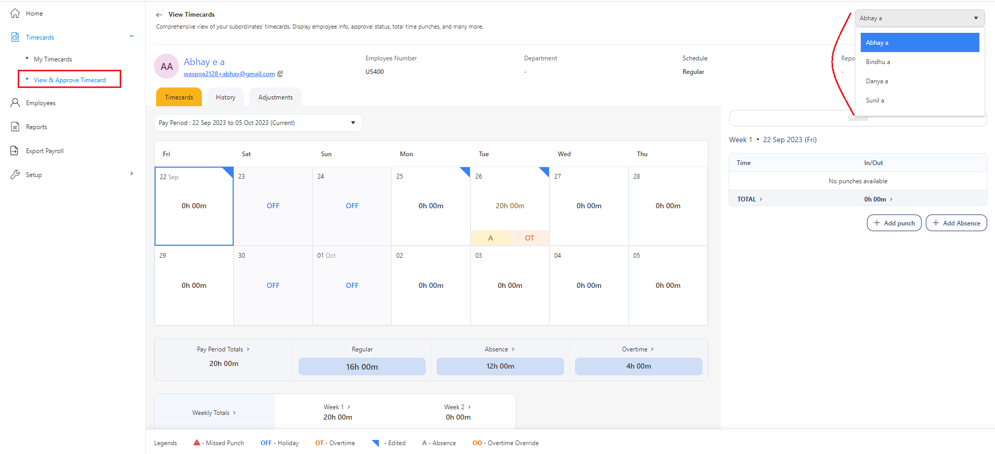Click the back arrow beside View Timecards
Viewport: 995px width, 454px height.
tap(159, 15)
